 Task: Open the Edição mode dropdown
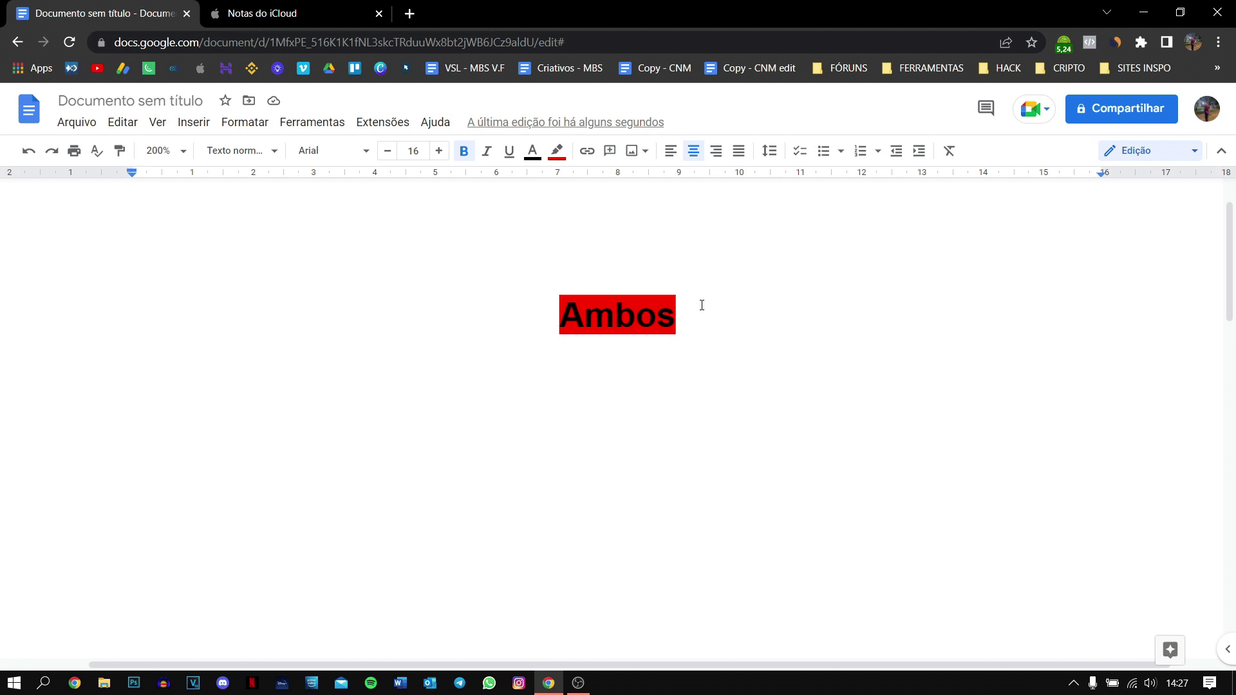point(1150,151)
